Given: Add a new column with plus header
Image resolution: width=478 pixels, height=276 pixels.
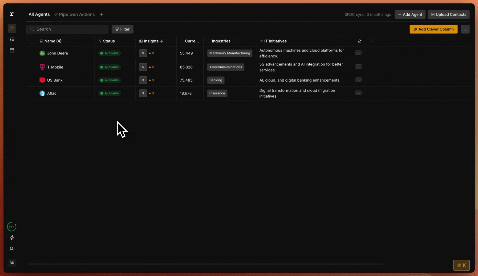Looking at the screenshot, I should (x=372, y=41).
